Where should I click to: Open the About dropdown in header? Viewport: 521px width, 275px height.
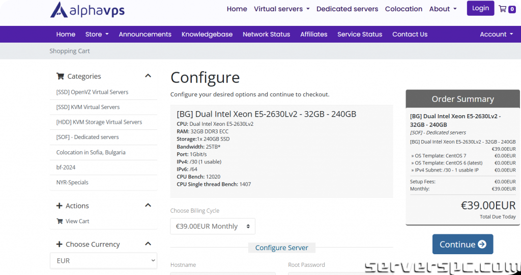443,9
